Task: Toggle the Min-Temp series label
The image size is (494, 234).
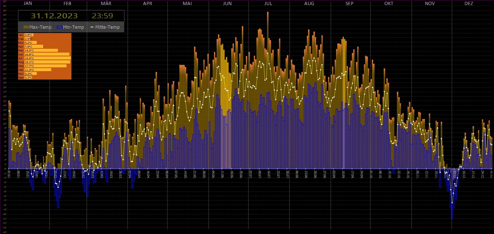Action: (x=73, y=27)
